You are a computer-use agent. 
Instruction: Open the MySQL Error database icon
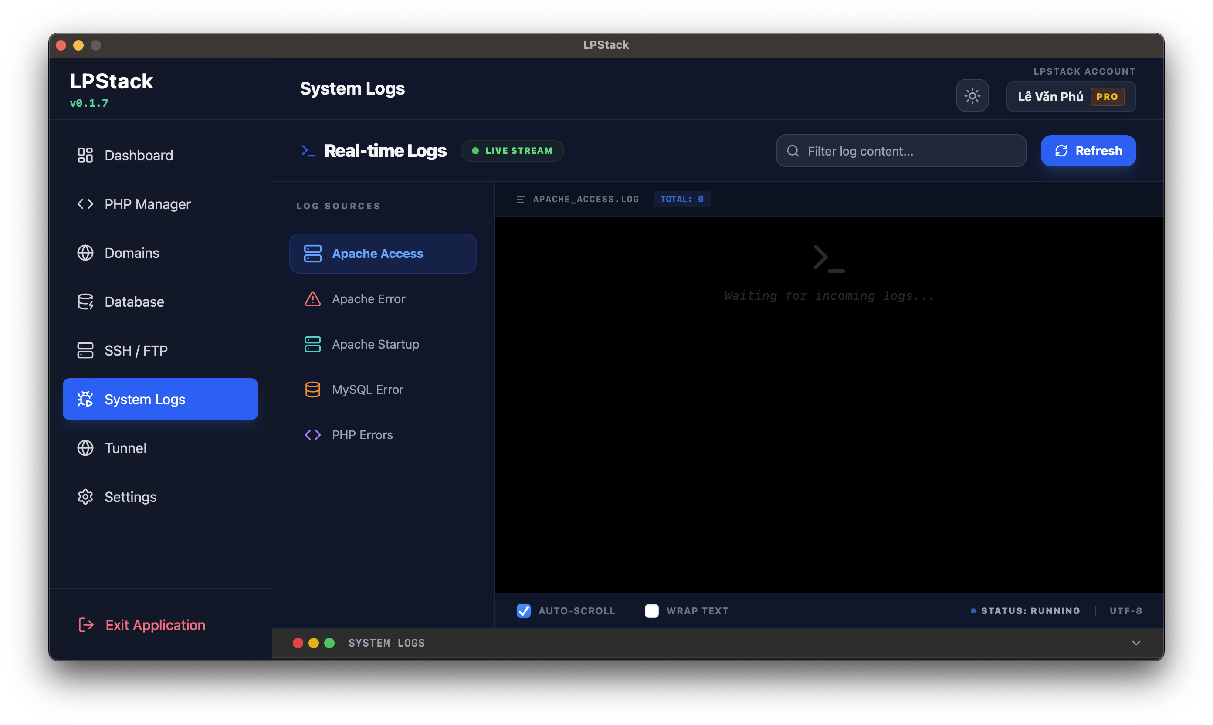pyautogui.click(x=313, y=389)
